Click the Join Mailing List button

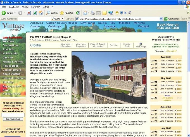pyautogui.click(x=13, y=119)
